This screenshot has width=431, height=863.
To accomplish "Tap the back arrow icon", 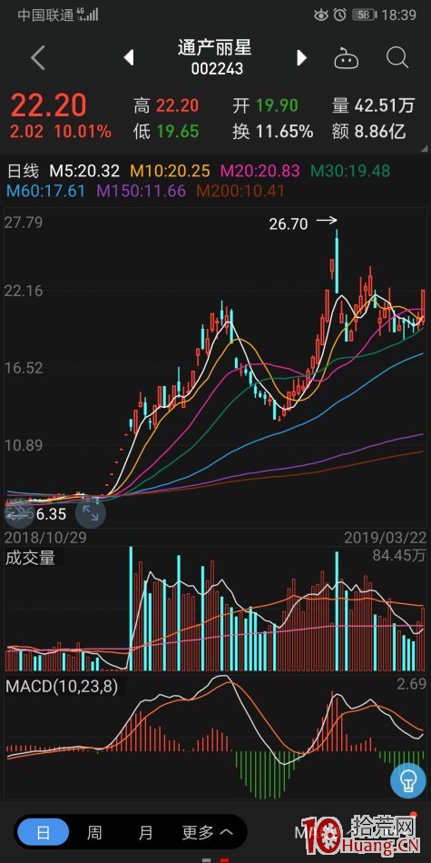I will (38, 58).
